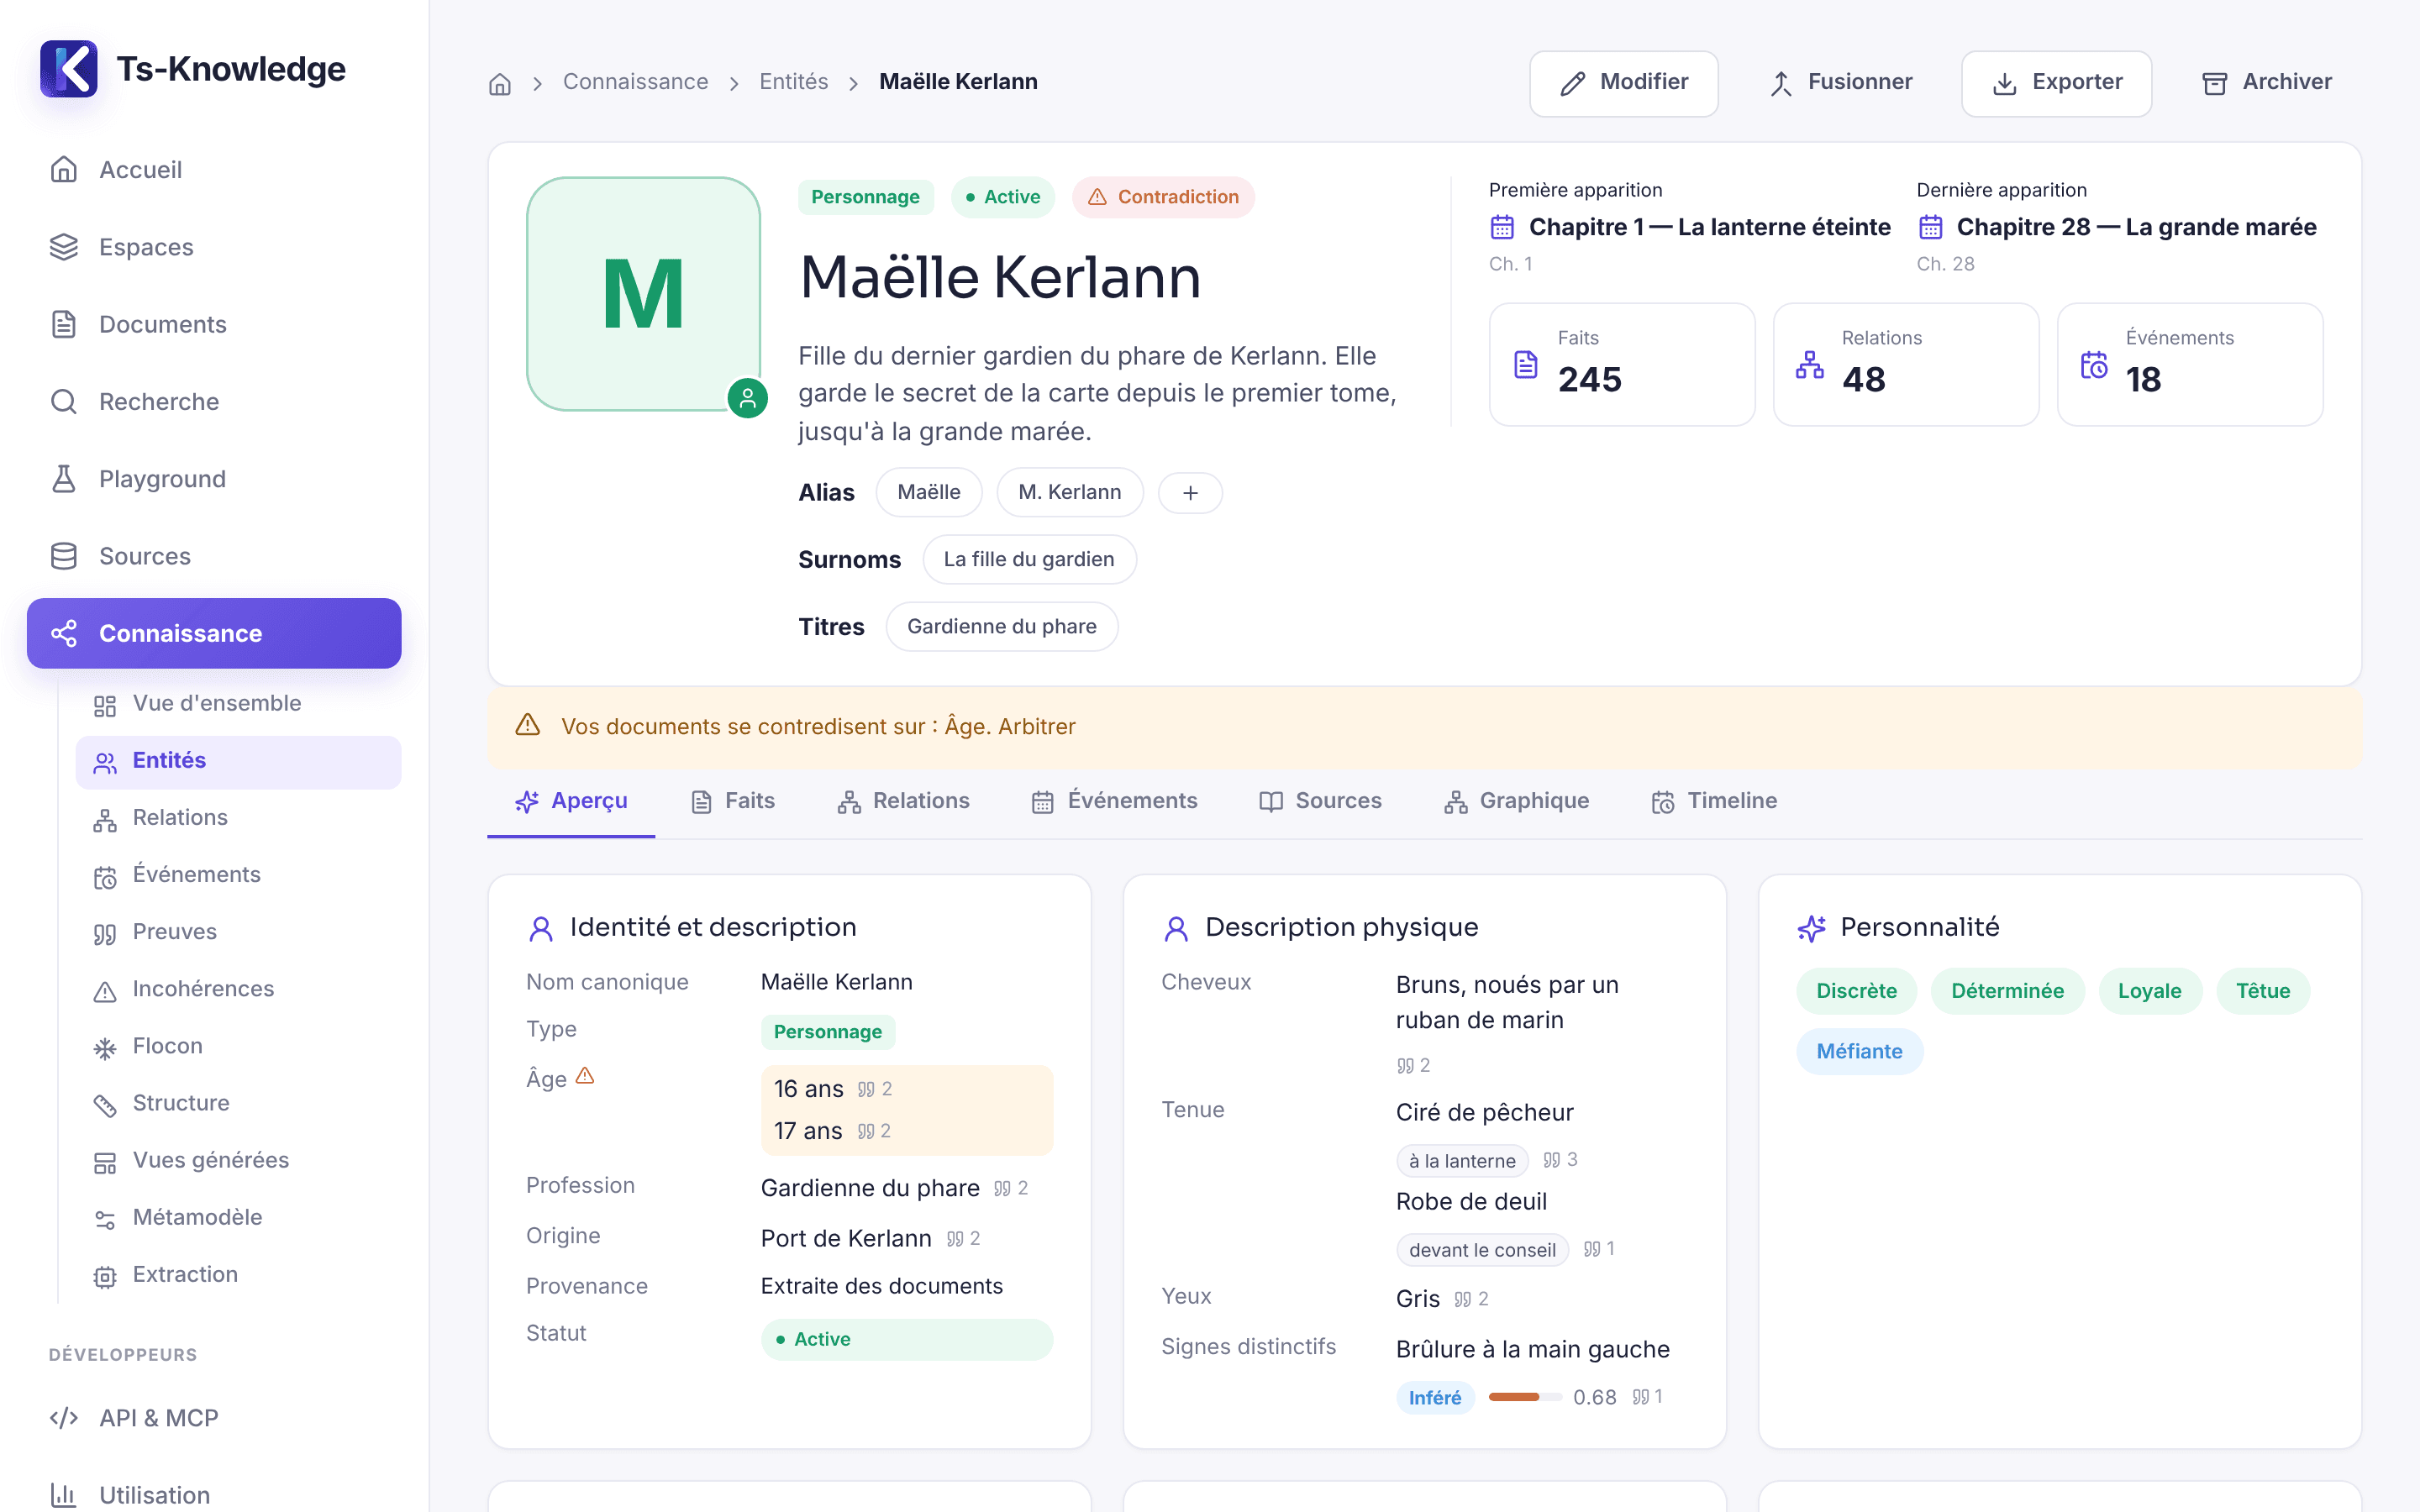Click the avatar's green person badge
Screen dimensions: 2420x1512
coord(747,398)
